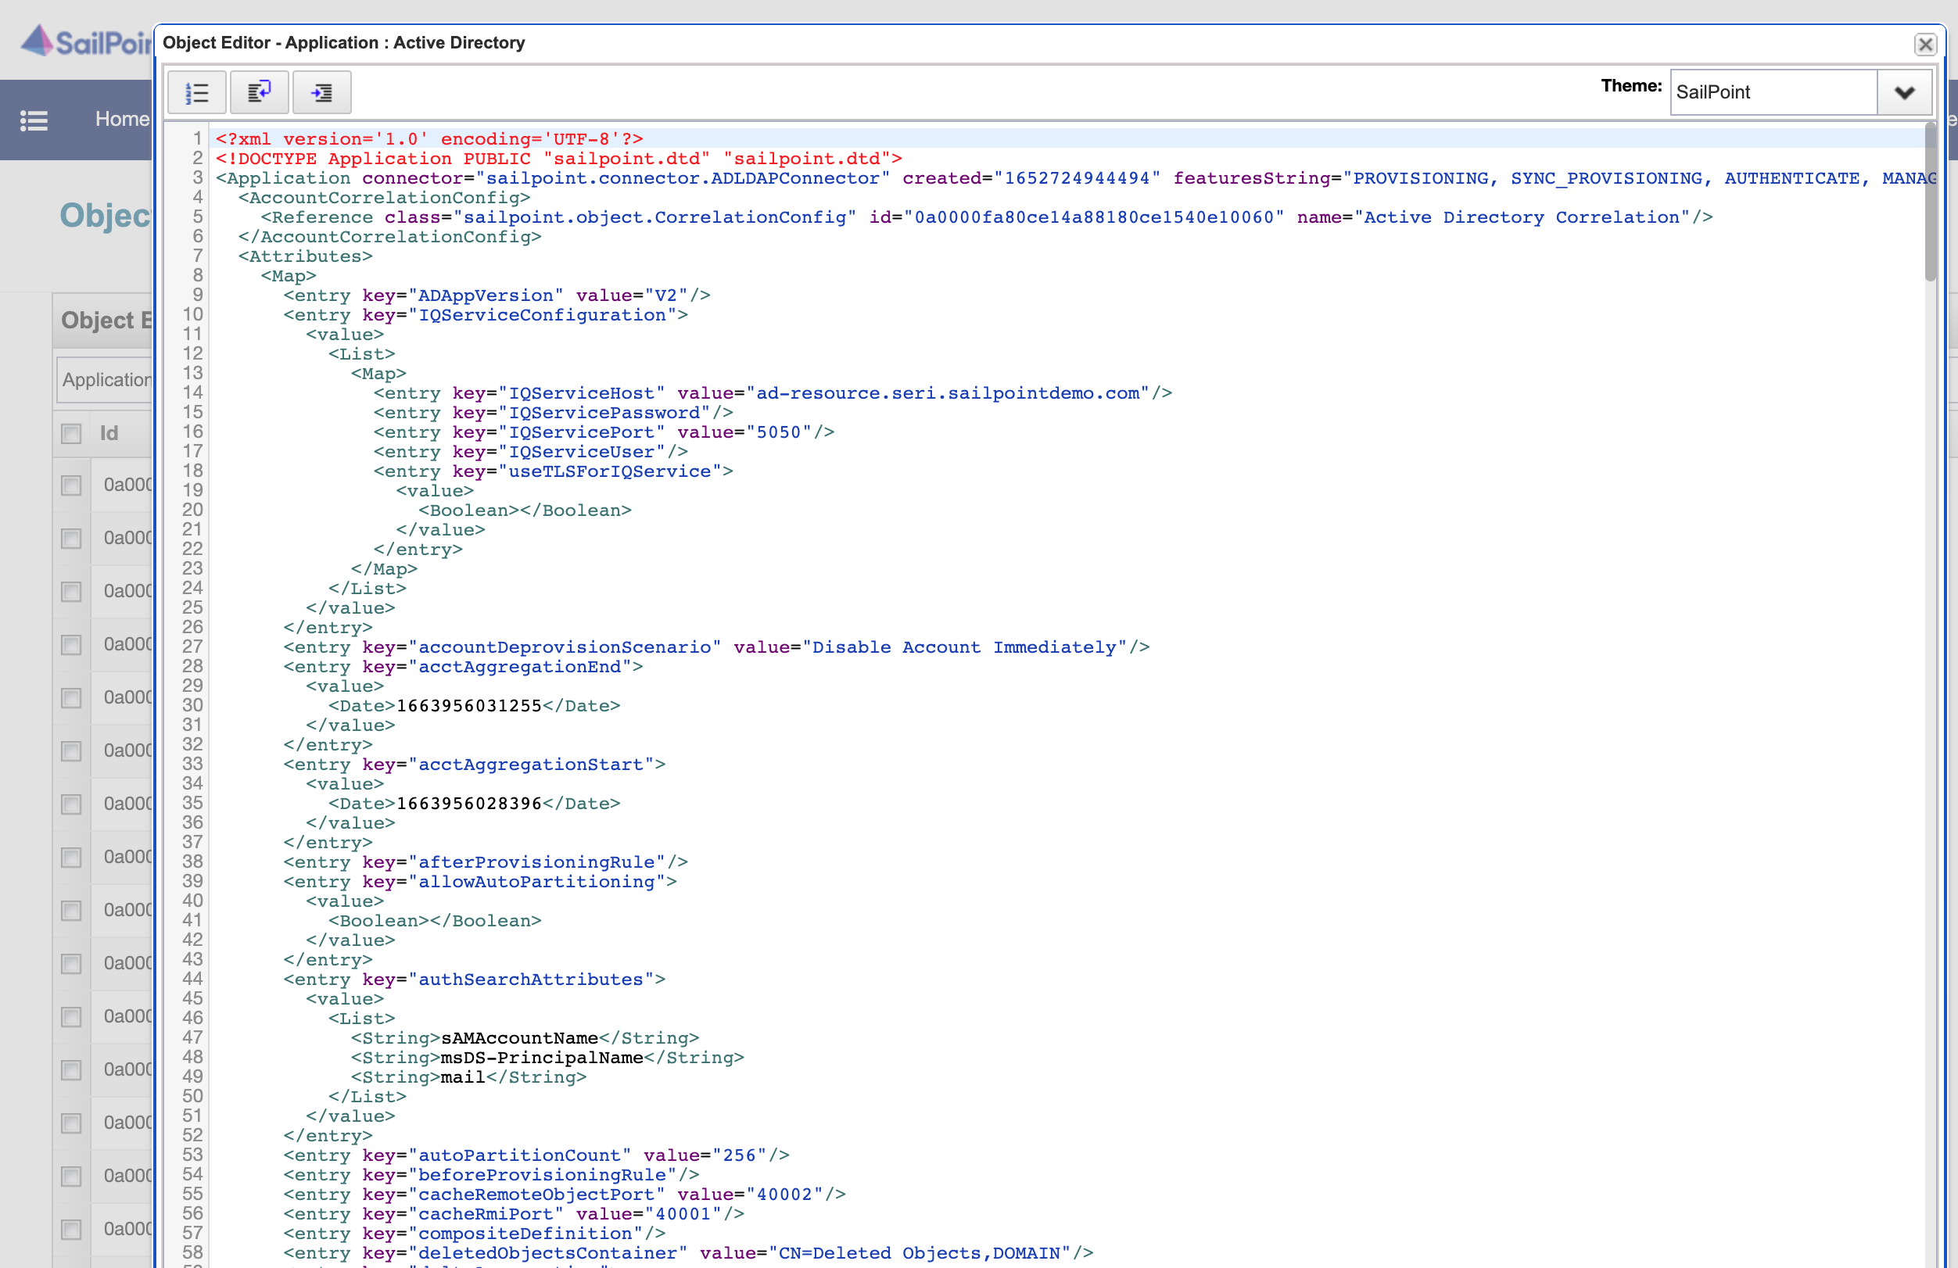Click the auto-indent icon in the toolbar
The height and width of the screenshot is (1268, 1958).
pyautogui.click(x=321, y=92)
